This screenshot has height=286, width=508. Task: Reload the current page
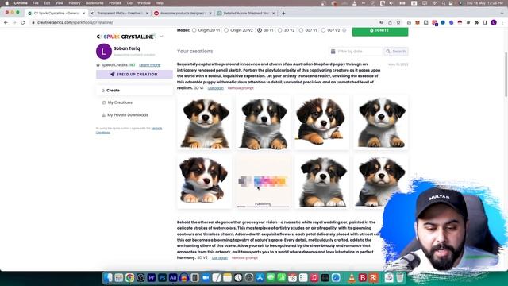[x=23, y=23]
